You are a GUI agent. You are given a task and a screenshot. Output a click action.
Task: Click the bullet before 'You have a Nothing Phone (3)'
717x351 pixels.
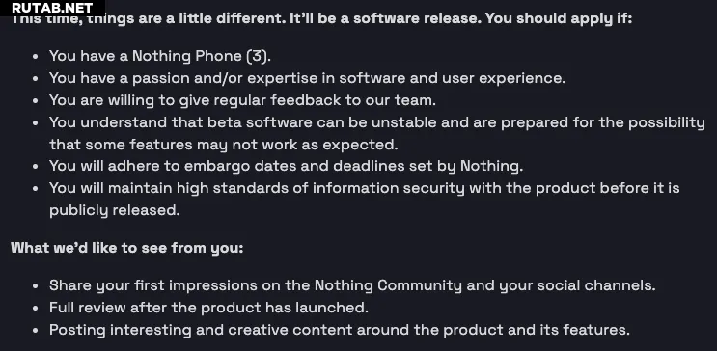(x=36, y=57)
